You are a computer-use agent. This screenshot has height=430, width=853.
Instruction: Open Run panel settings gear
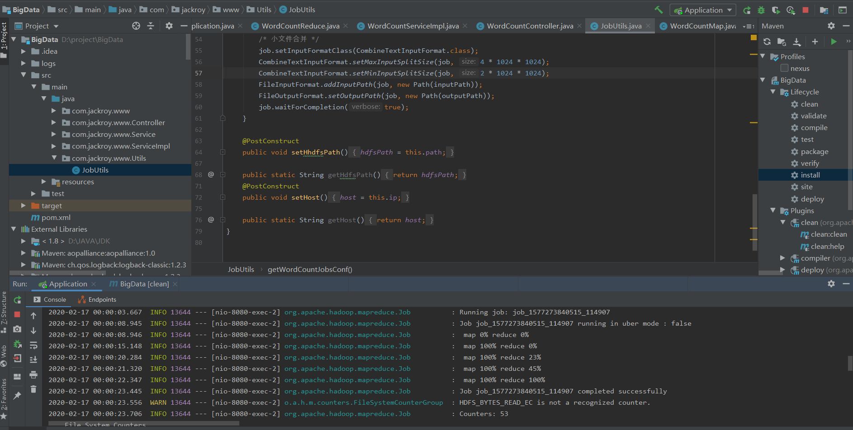pyautogui.click(x=831, y=284)
